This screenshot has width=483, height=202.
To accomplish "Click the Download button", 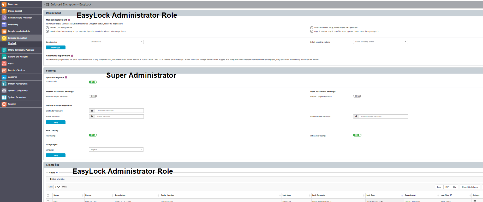I will coord(56,48).
